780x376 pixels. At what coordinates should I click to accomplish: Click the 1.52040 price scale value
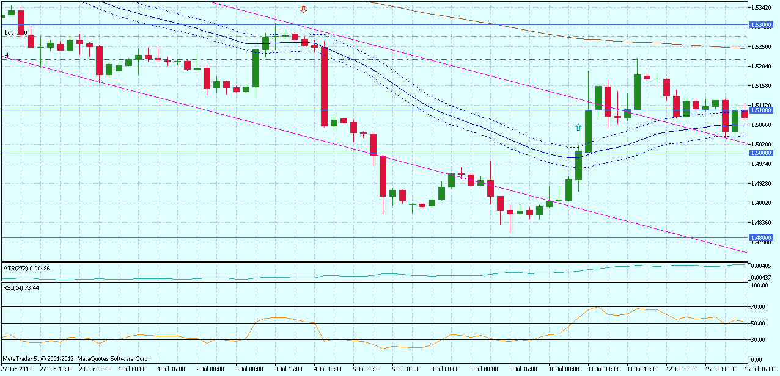point(762,67)
